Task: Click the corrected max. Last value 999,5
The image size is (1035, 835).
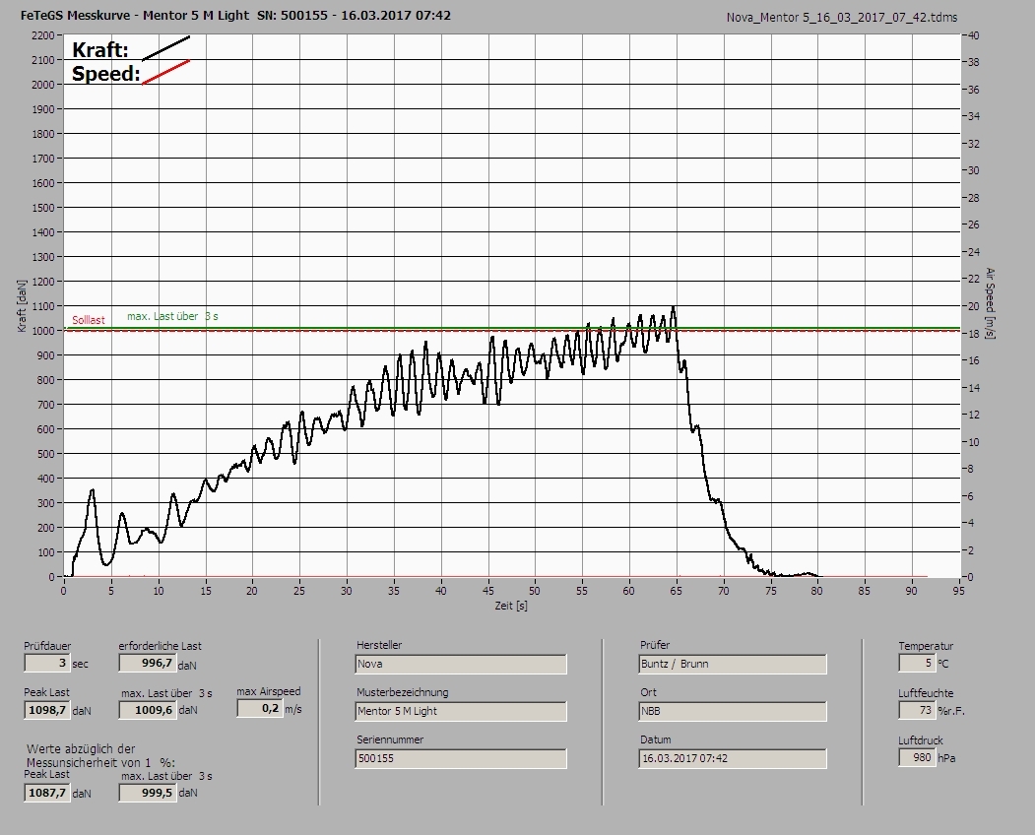Action: (x=147, y=792)
